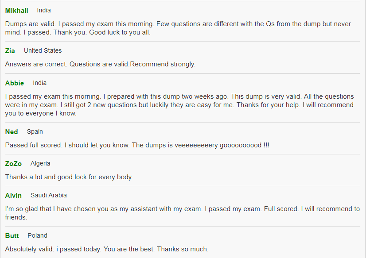
Task: Click Mikhail's review about valid dumps
Action: tap(178, 28)
